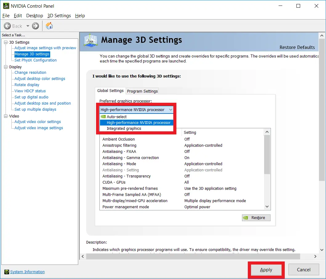This screenshot has height=279, width=326.
Task: Click the NVIDIA logo in the title bar
Action: click(x=7, y=6)
